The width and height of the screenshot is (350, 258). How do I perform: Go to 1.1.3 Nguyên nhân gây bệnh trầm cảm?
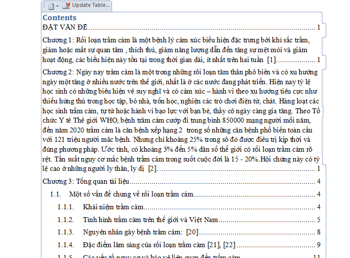point(141,232)
